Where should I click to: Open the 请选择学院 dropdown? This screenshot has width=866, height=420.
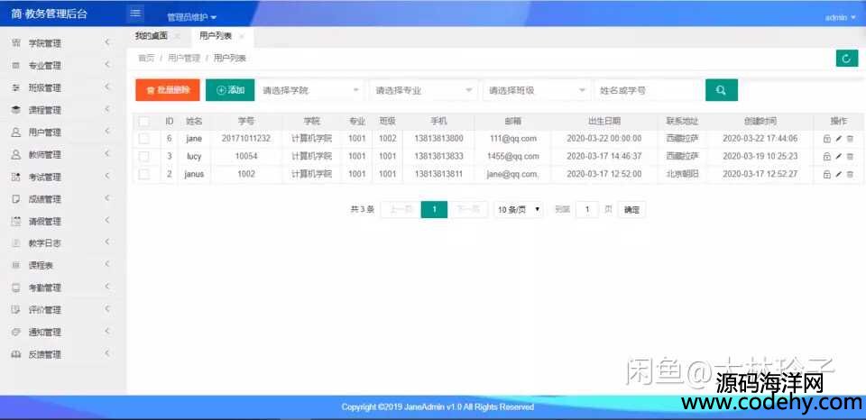click(310, 90)
